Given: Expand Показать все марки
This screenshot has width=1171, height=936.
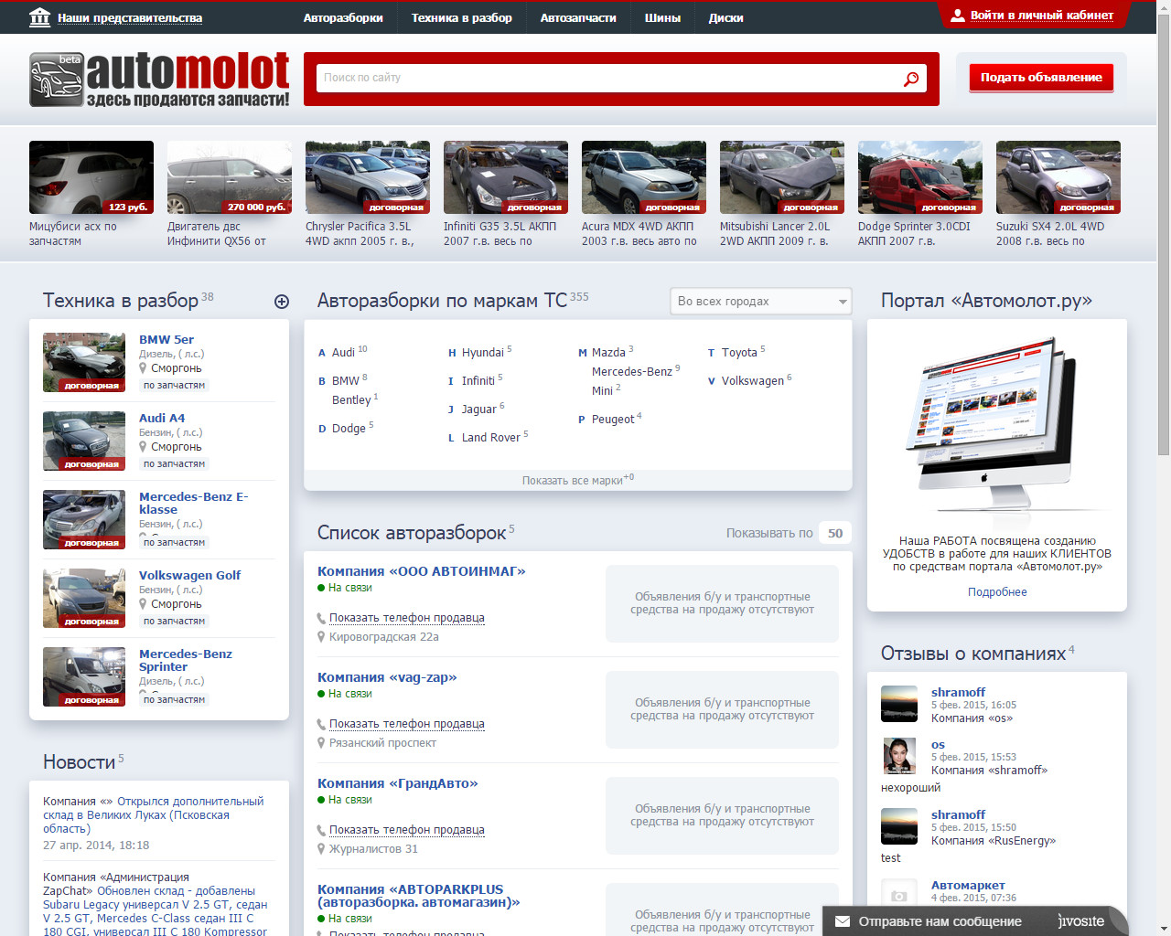Looking at the screenshot, I should click(x=578, y=480).
